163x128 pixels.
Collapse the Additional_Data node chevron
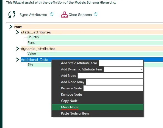pyautogui.click(x=17, y=59)
